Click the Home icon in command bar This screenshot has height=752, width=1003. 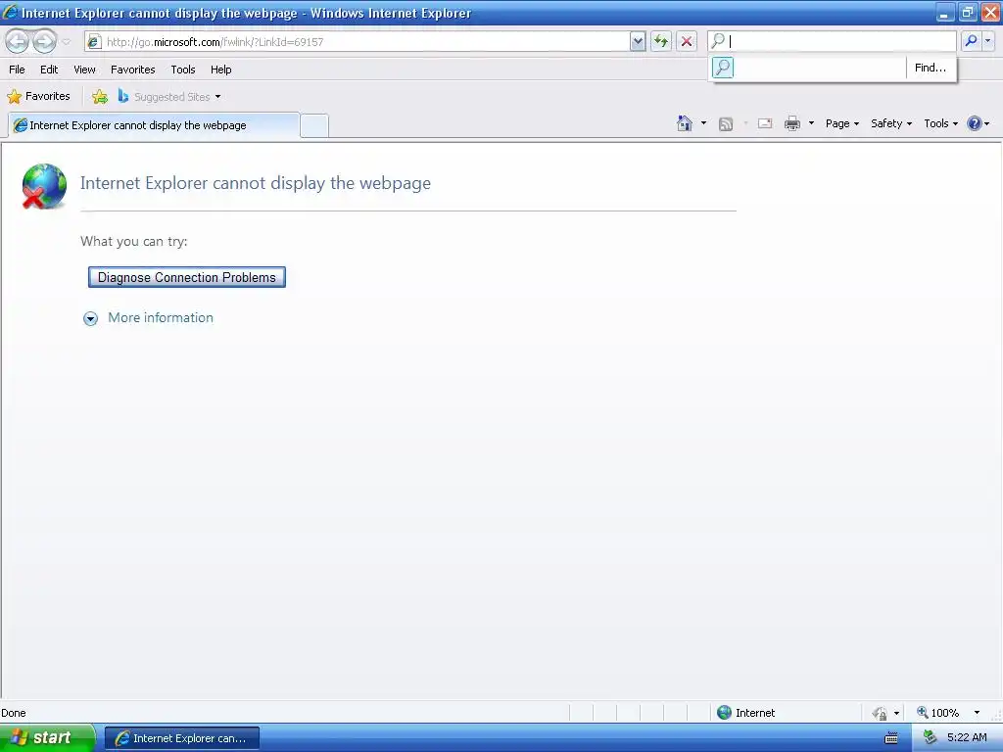click(x=685, y=123)
